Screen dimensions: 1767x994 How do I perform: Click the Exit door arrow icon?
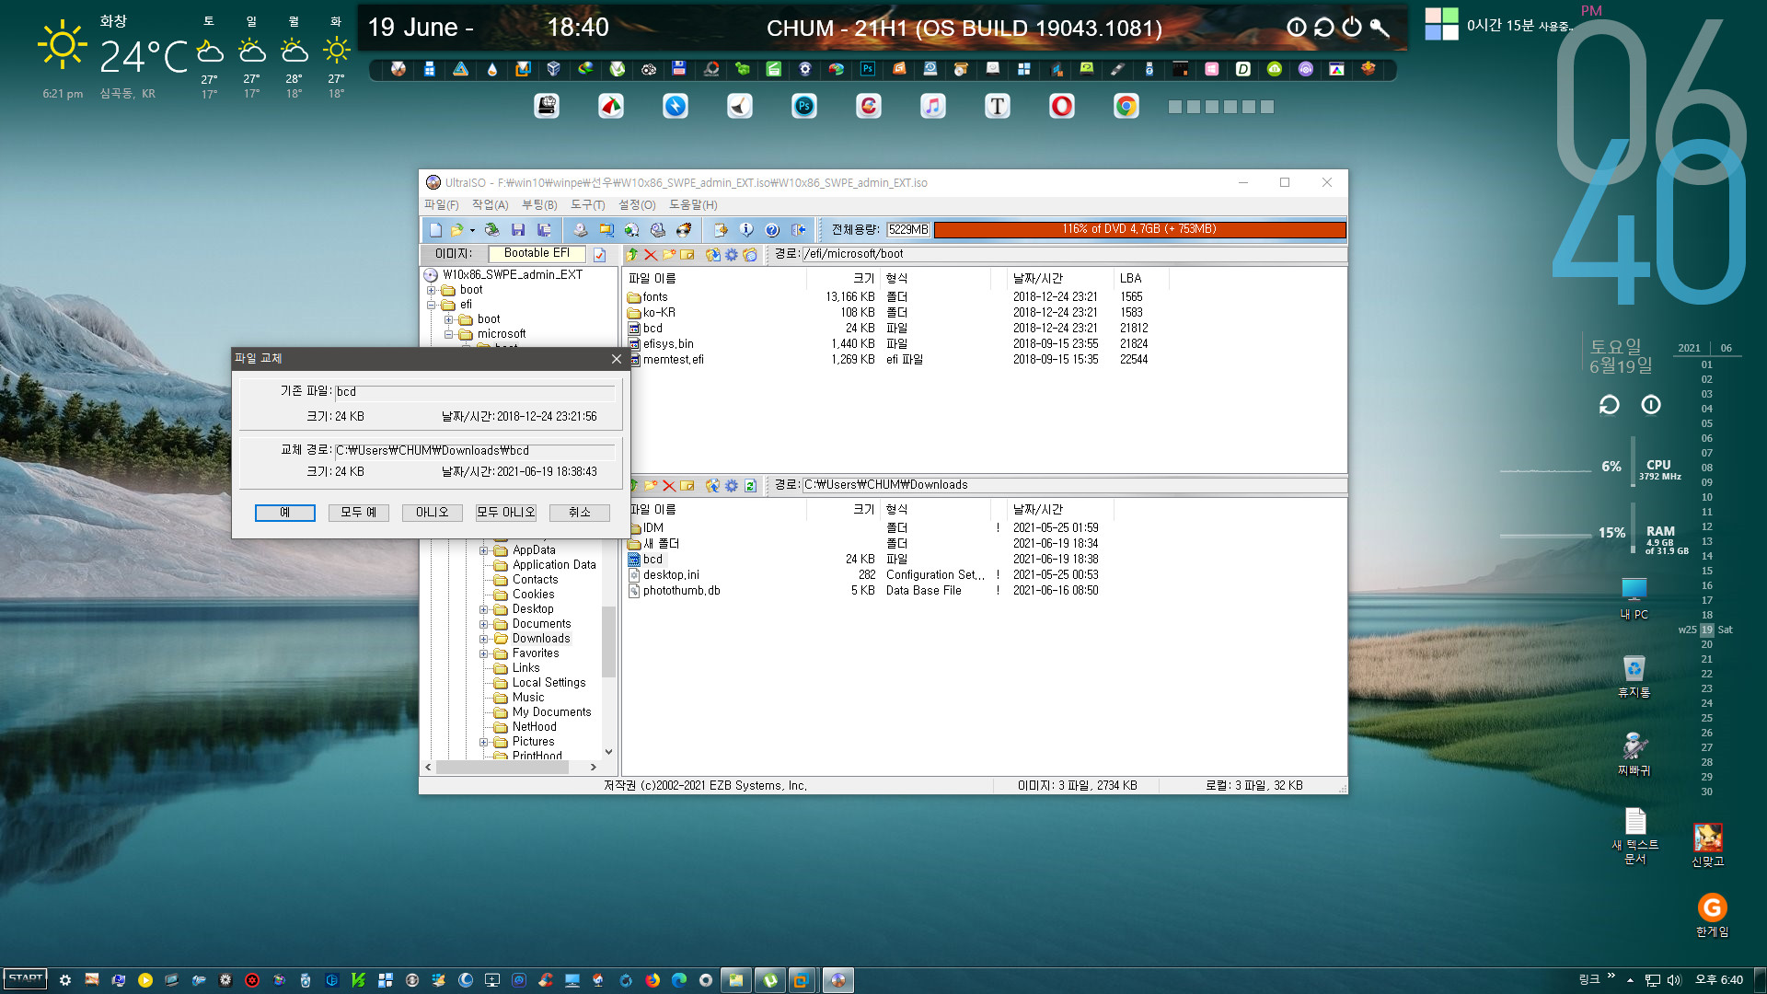798,230
